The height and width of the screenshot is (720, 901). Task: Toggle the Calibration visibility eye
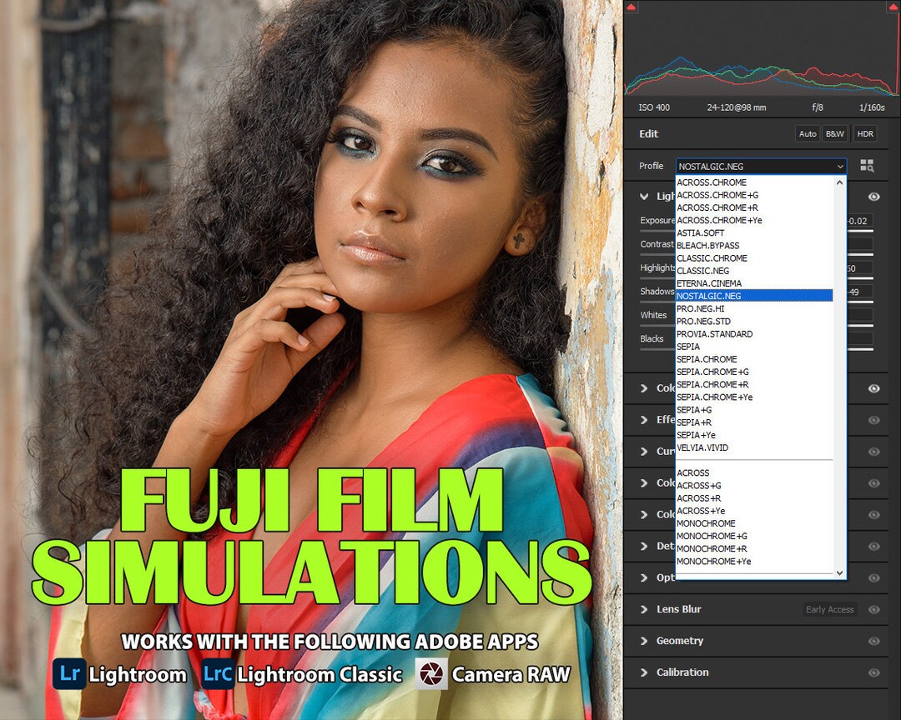click(874, 672)
